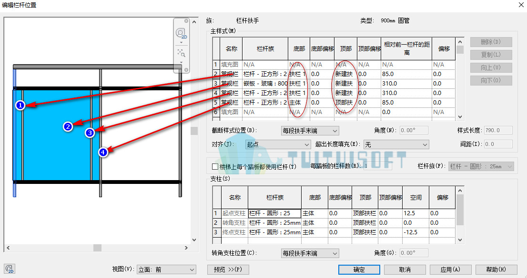Click 空间 column header in 支柱 table

416,198
